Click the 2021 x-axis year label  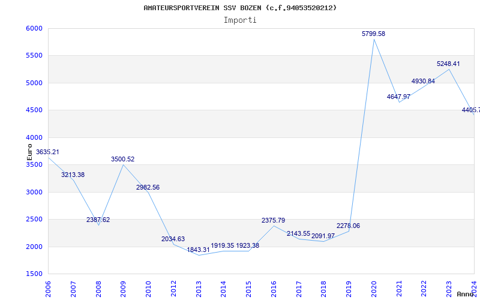click(399, 289)
